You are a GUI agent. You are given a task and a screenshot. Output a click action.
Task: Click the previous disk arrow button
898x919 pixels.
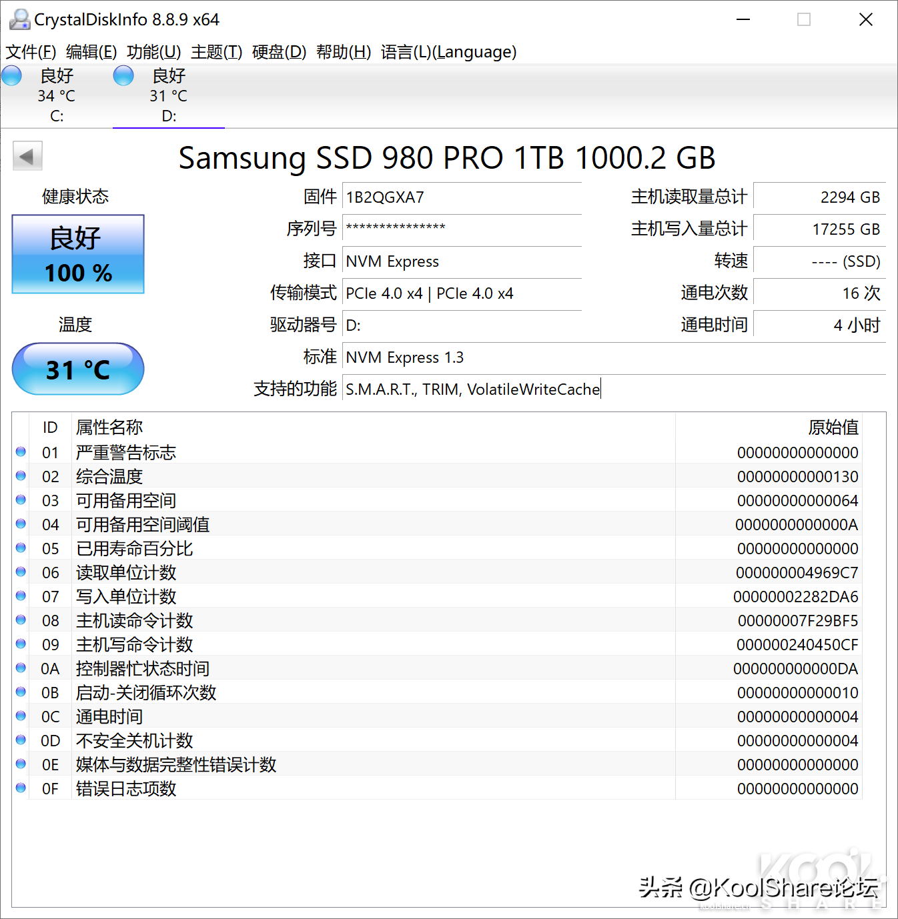point(27,157)
